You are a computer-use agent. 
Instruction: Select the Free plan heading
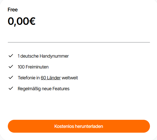tap(13, 10)
